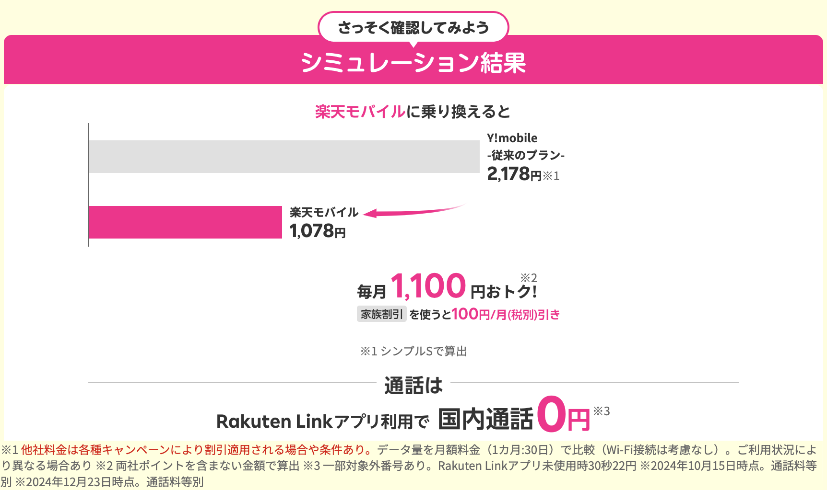
Task: Click the pink curved arrow icon
Action: pyautogui.click(x=414, y=211)
